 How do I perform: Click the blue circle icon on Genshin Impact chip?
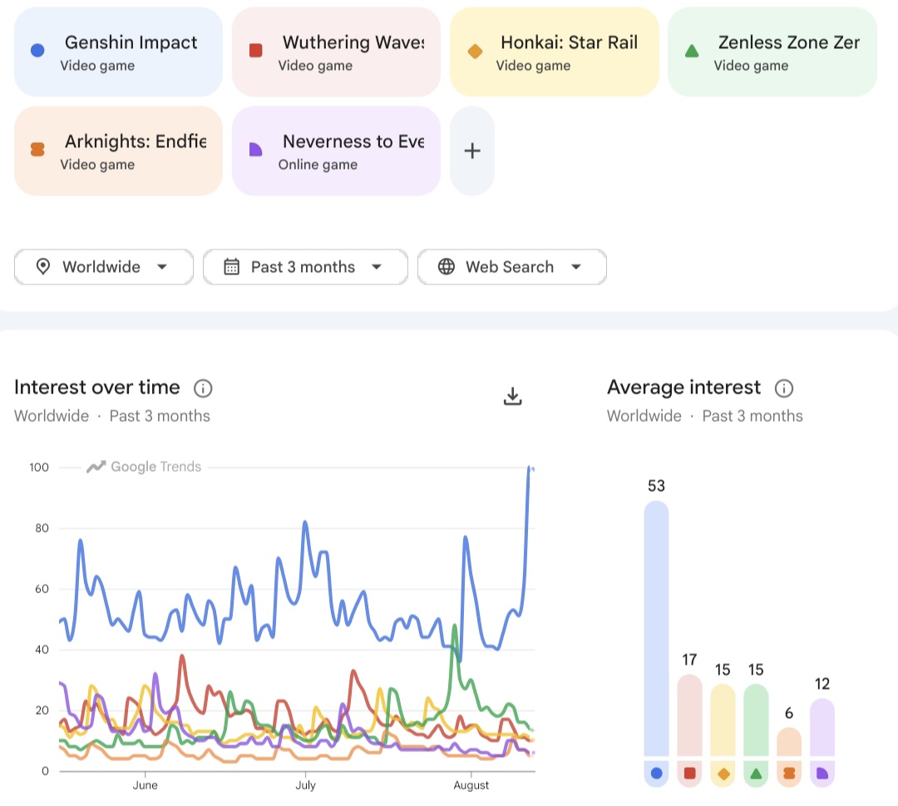pyautogui.click(x=37, y=51)
